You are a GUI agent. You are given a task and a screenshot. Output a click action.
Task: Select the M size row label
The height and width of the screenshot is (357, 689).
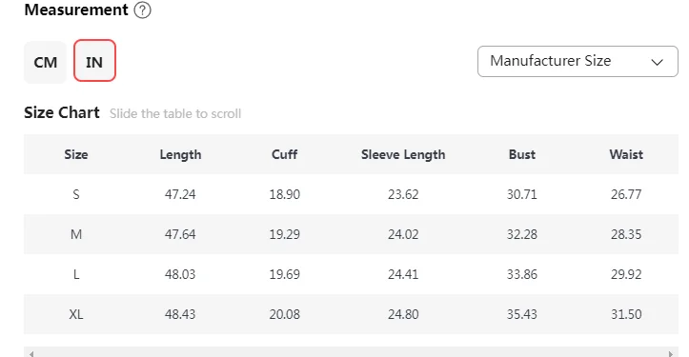point(76,234)
